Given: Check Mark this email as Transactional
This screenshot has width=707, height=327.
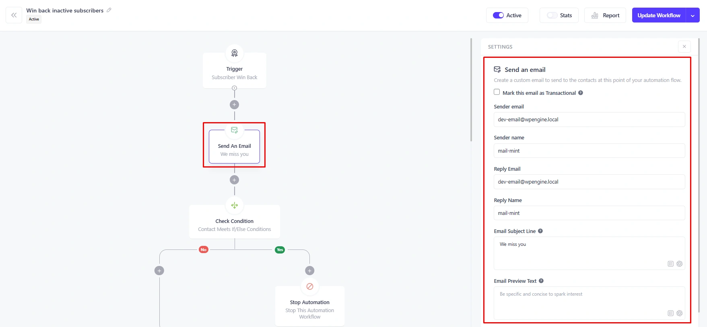Looking at the screenshot, I should pyautogui.click(x=497, y=92).
